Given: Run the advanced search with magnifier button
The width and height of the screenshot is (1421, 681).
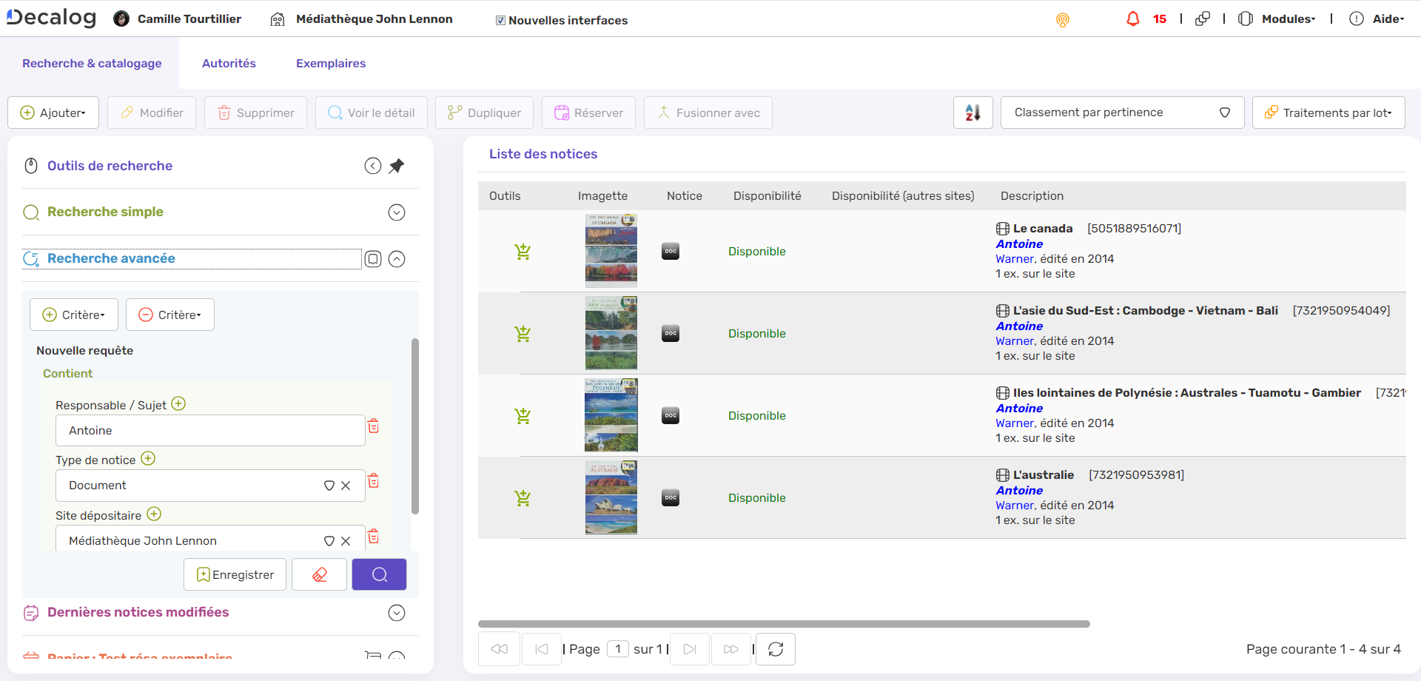Looking at the screenshot, I should pos(379,574).
